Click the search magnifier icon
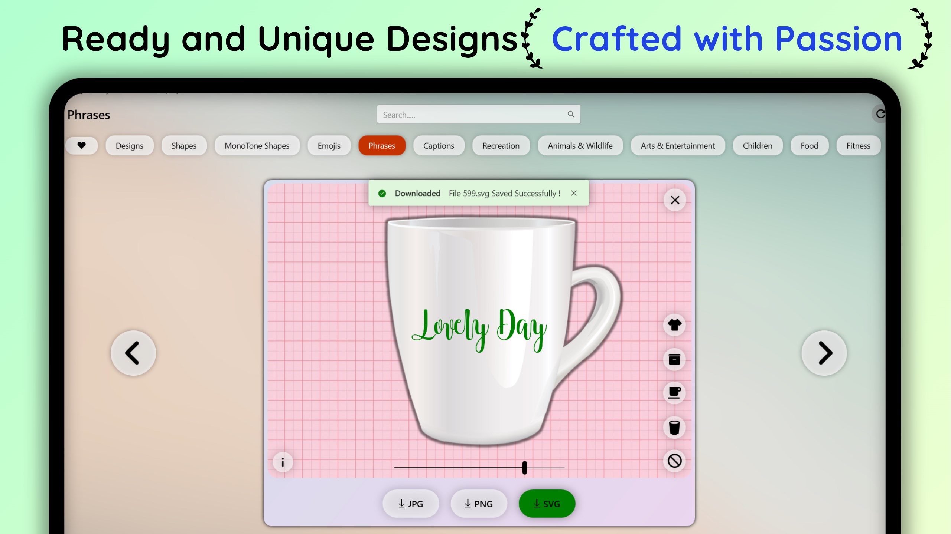The width and height of the screenshot is (951, 534). point(571,115)
